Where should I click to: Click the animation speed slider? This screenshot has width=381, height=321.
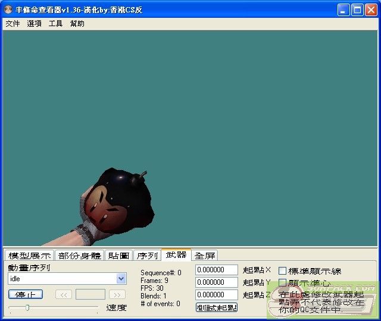(x=53, y=307)
